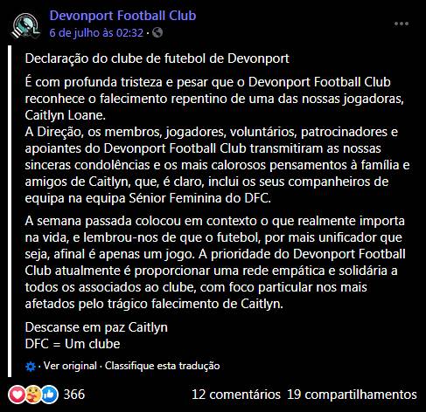Click the name Caitlyn Loane in the post
This screenshot has height=412, width=426.
click(65, 115)
